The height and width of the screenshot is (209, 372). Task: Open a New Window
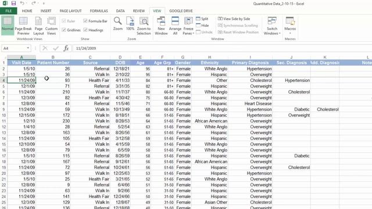tap(161, 26)
